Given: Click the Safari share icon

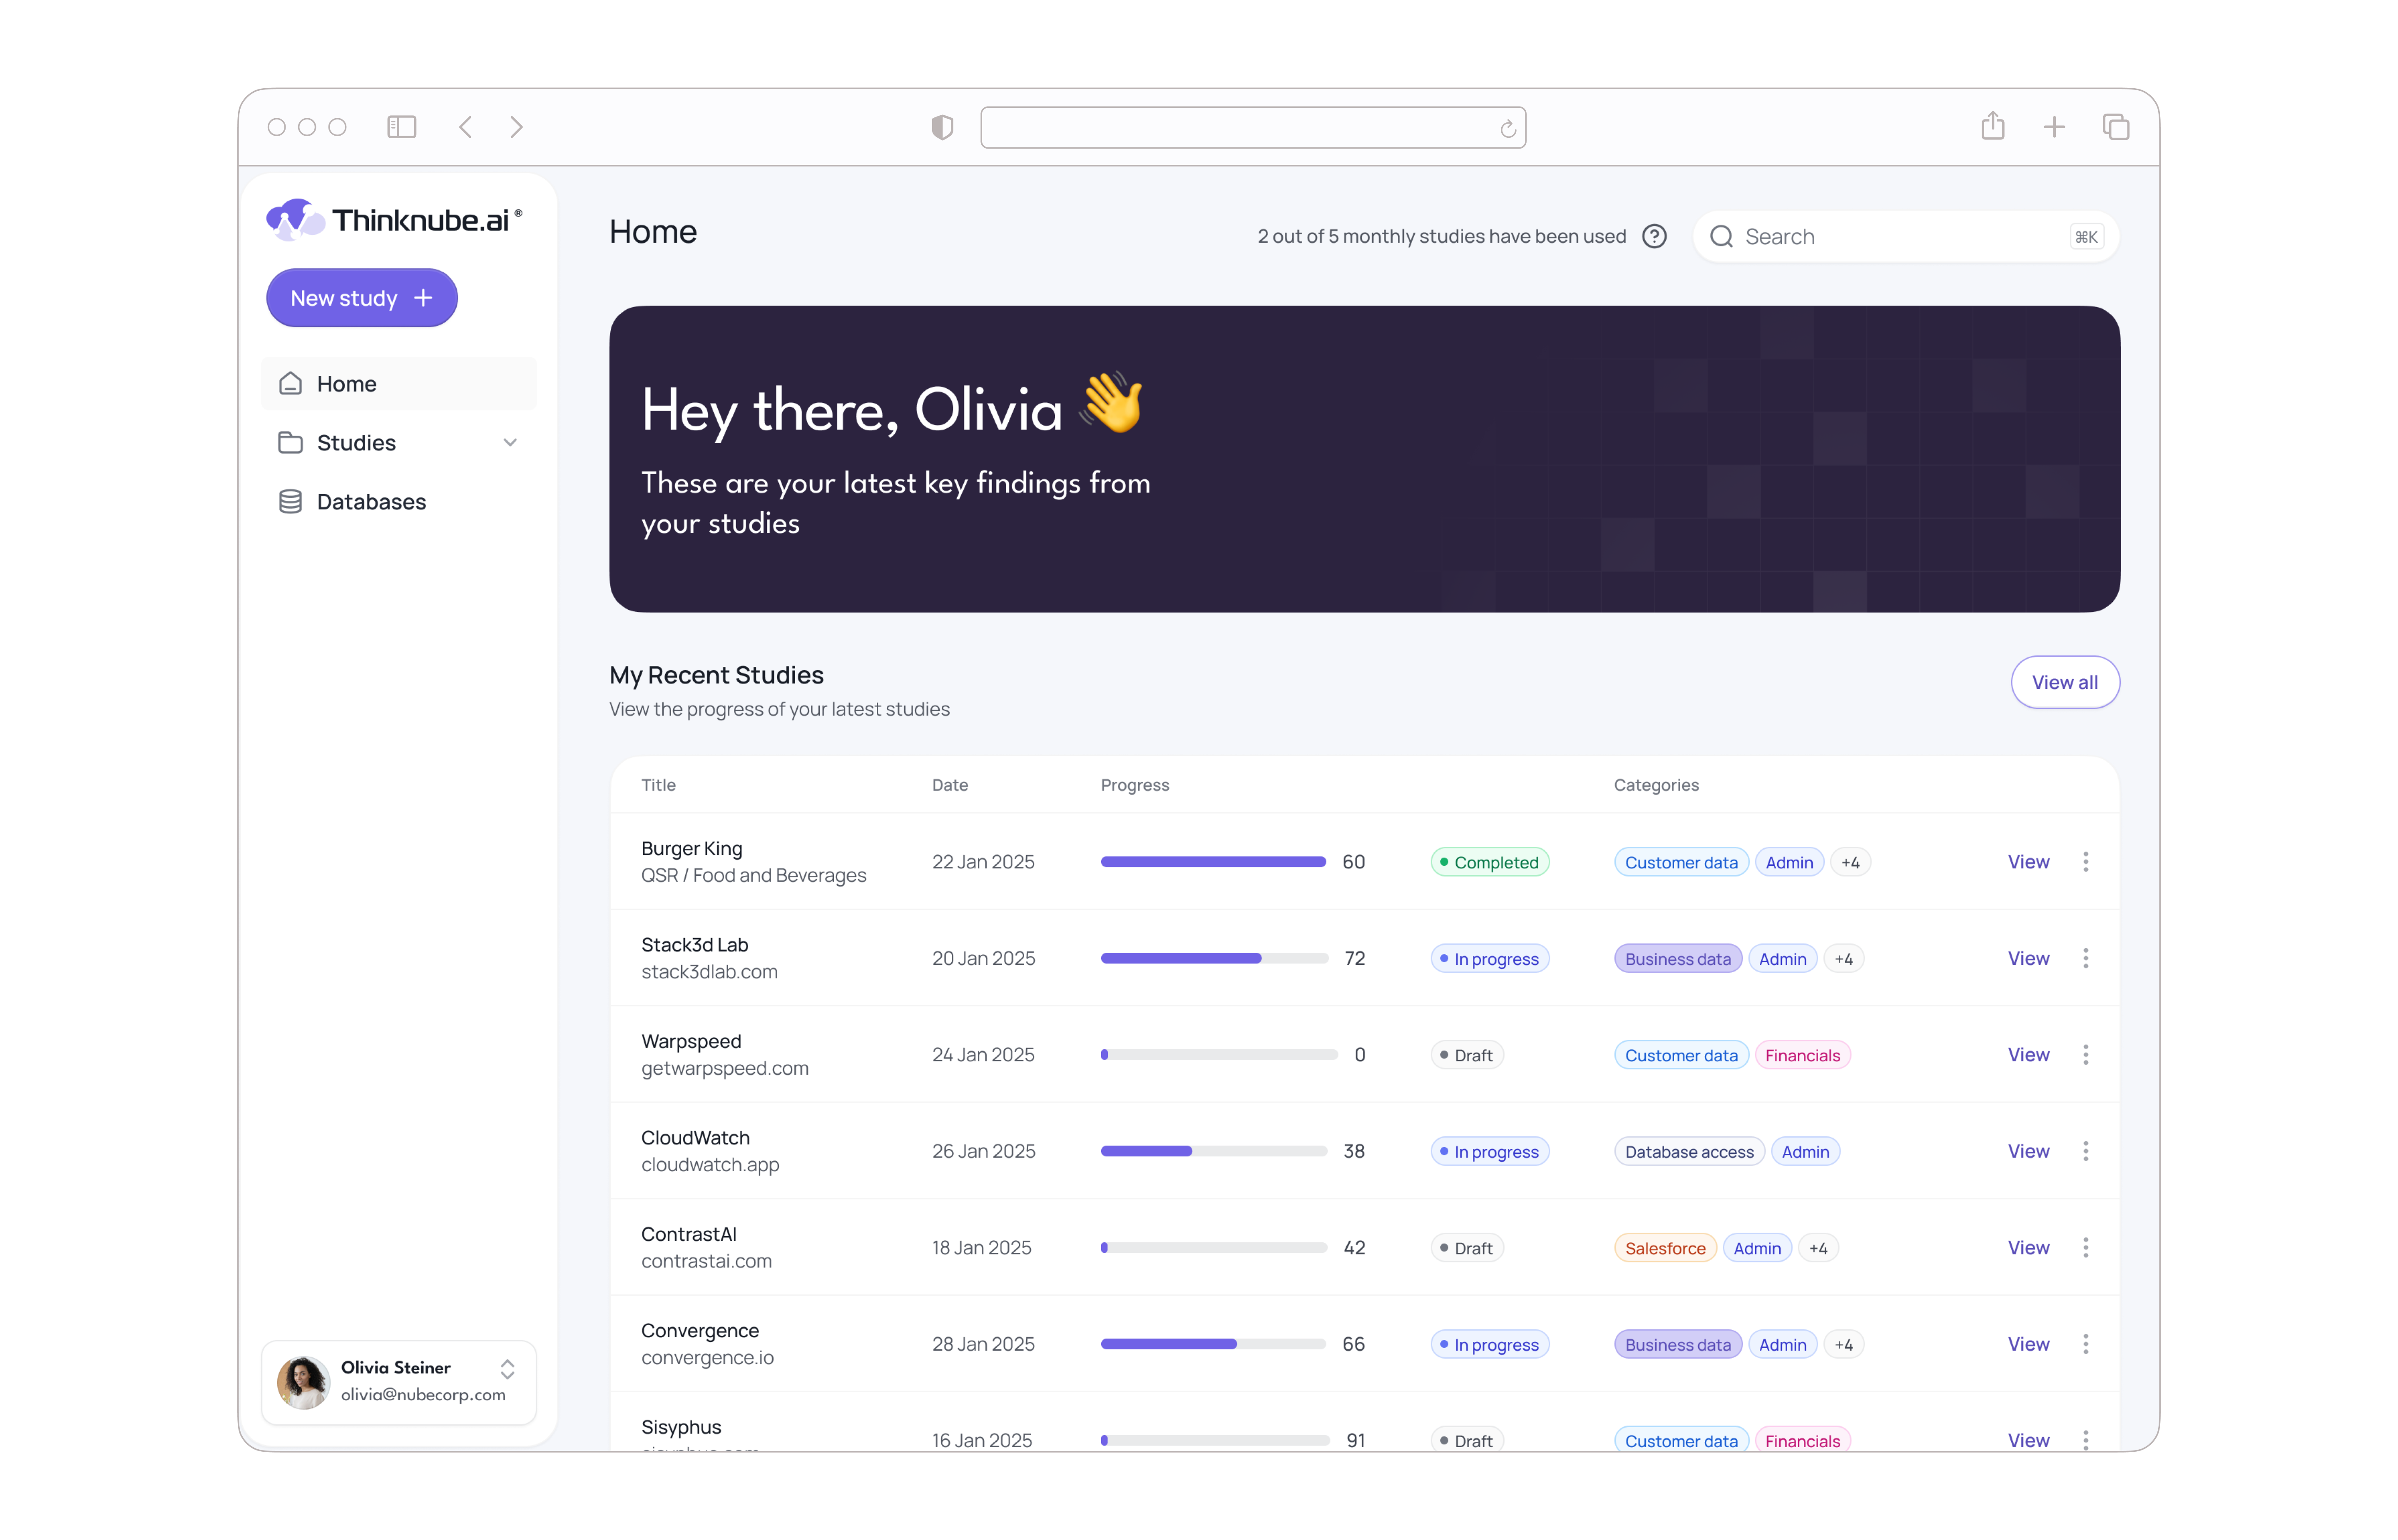Looking at the screenshot, I should click(x=1992, y=126).
